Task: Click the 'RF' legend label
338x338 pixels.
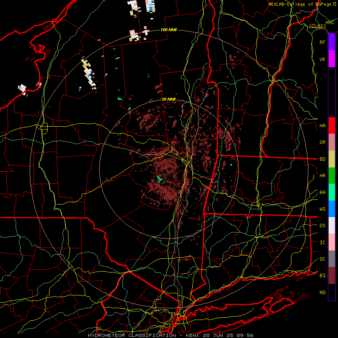Action: tap(322, 42)
